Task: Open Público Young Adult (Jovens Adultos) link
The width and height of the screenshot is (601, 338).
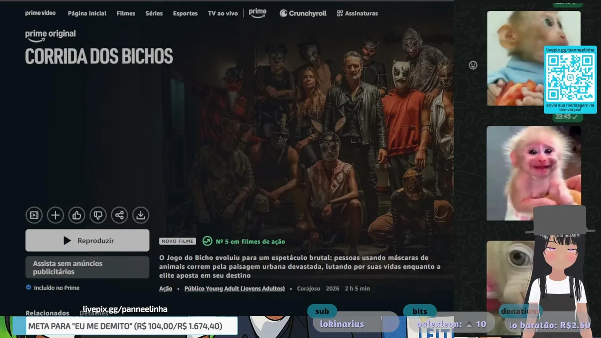Action: (235, 289)
